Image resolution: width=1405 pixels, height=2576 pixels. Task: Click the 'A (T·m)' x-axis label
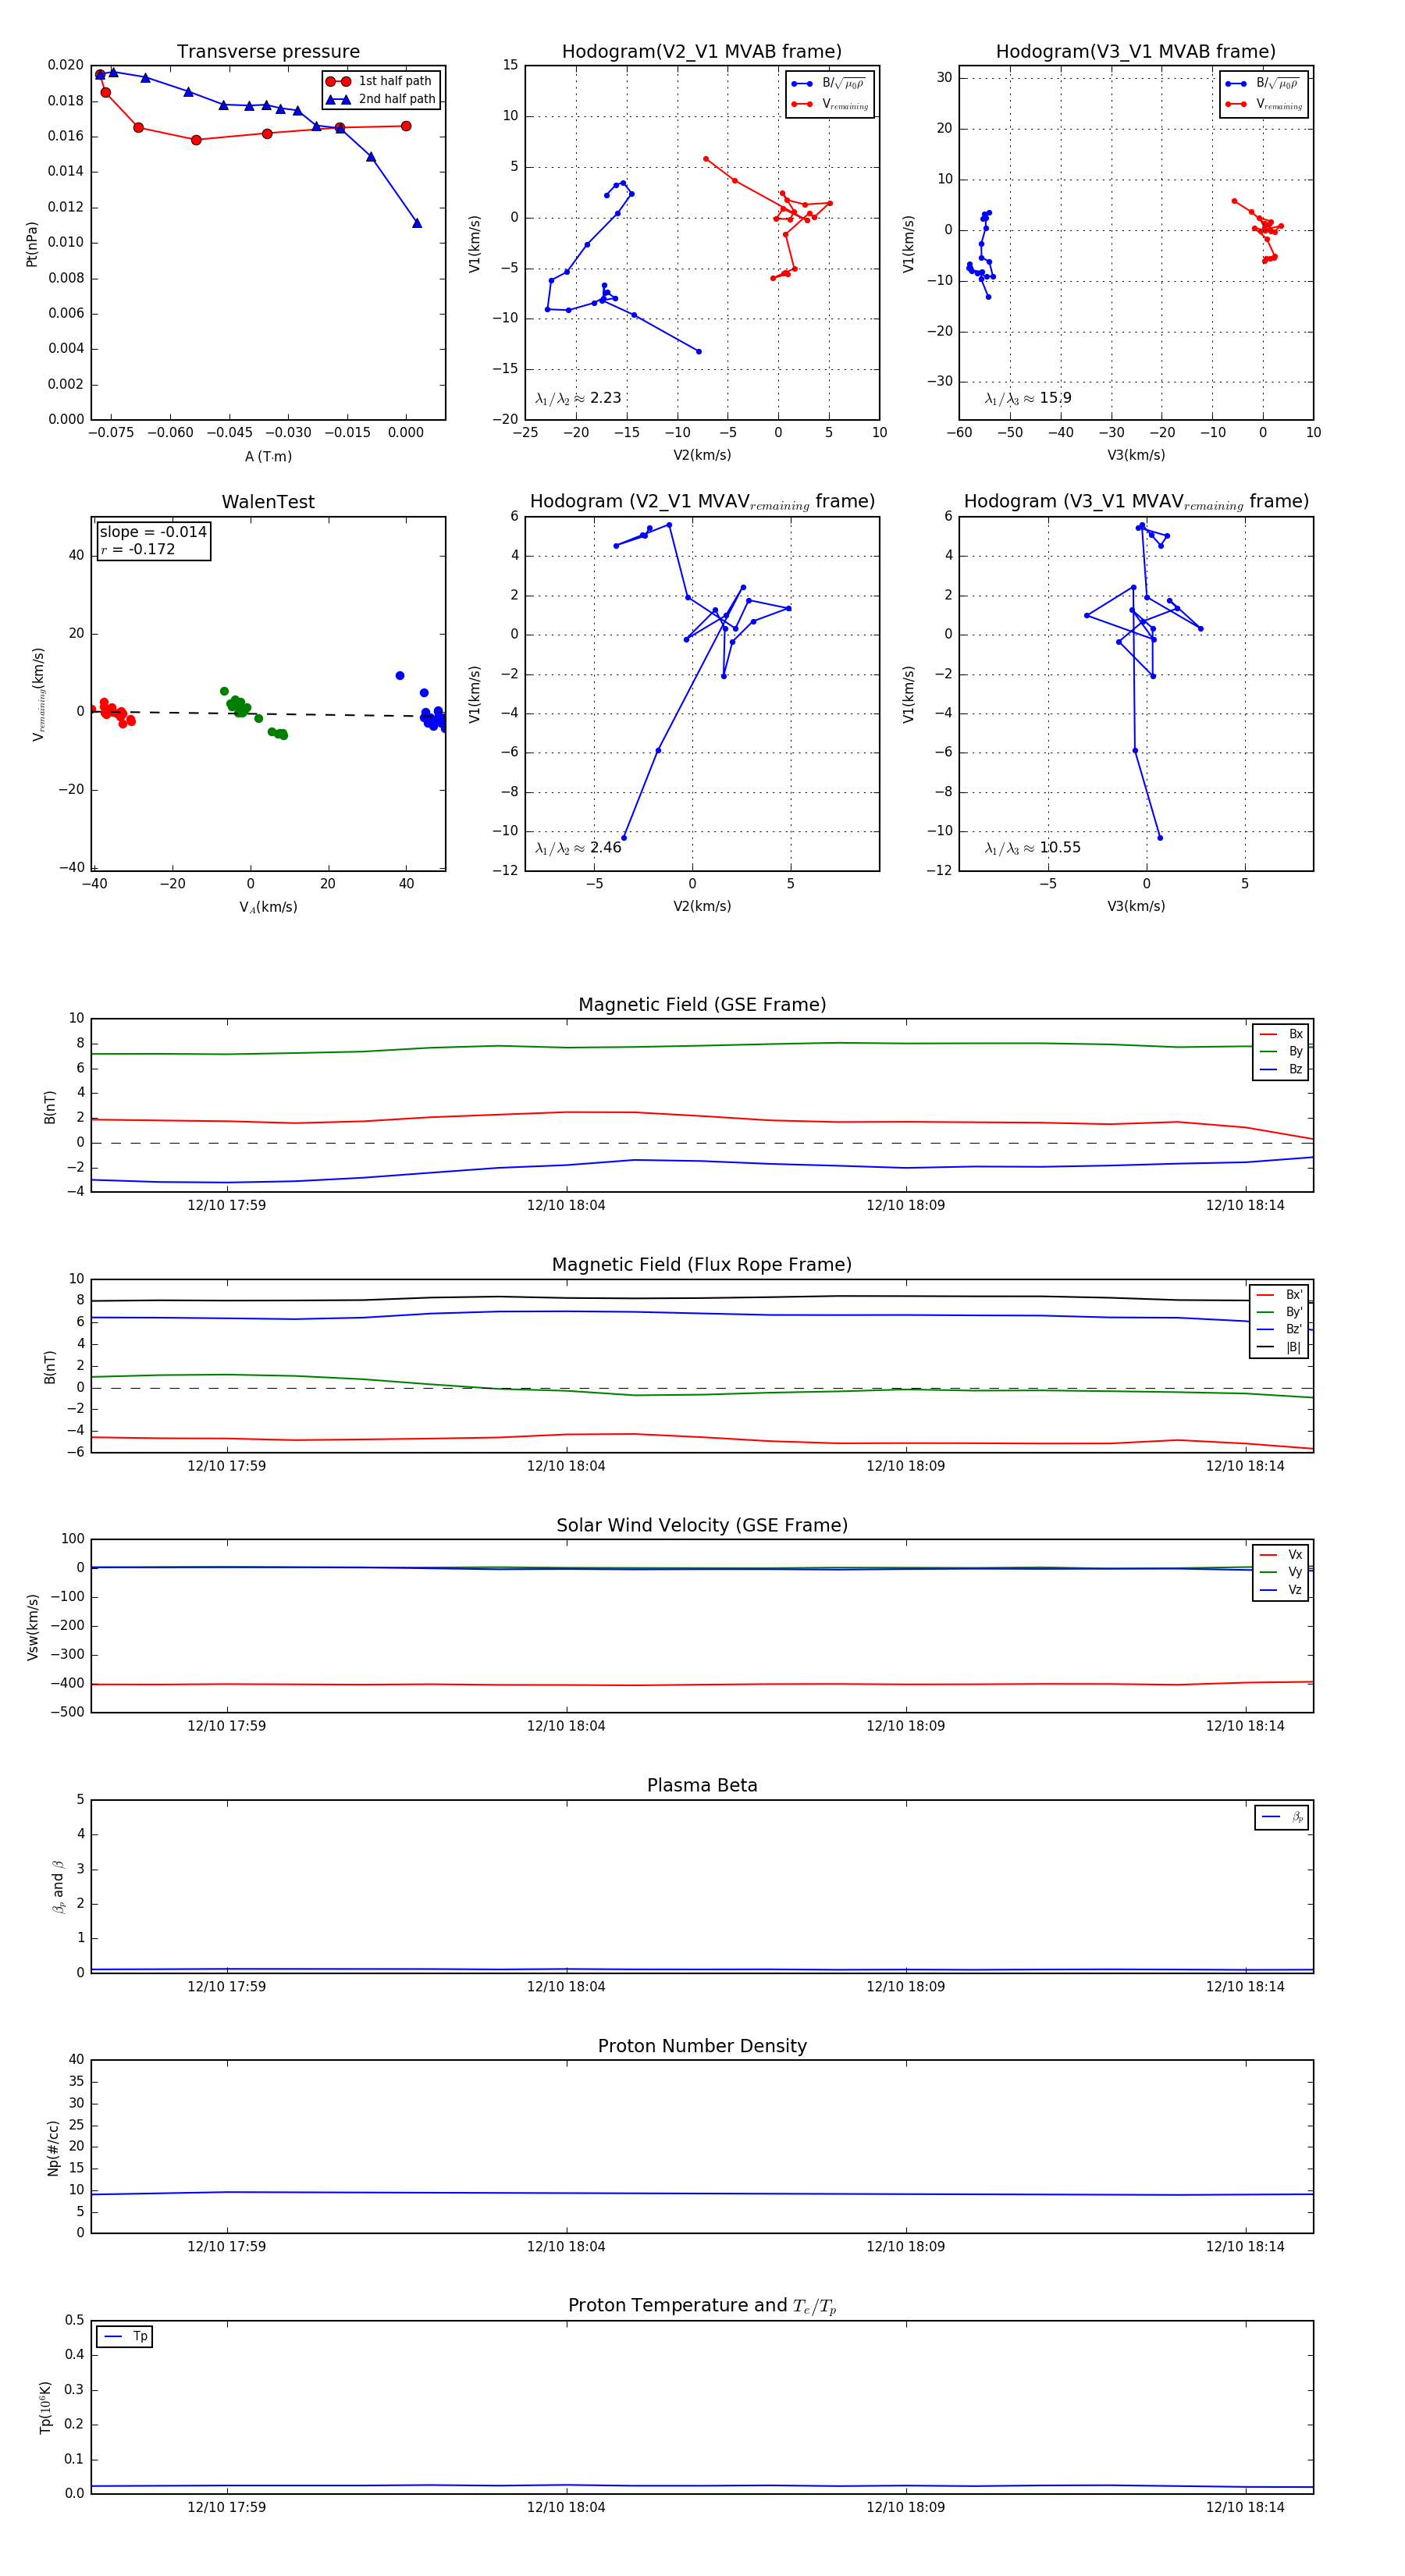pyautogui.click(x=268, y=456)
